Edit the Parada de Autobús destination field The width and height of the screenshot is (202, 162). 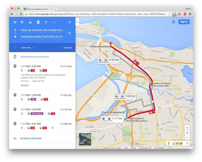(42, 37)
